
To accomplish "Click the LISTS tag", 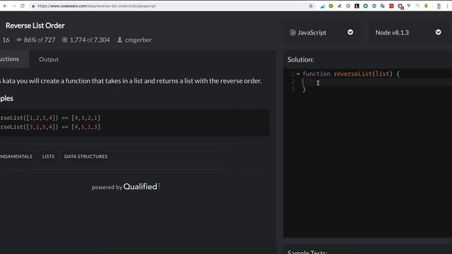I will pyautogui.click(x=48, y=157).
